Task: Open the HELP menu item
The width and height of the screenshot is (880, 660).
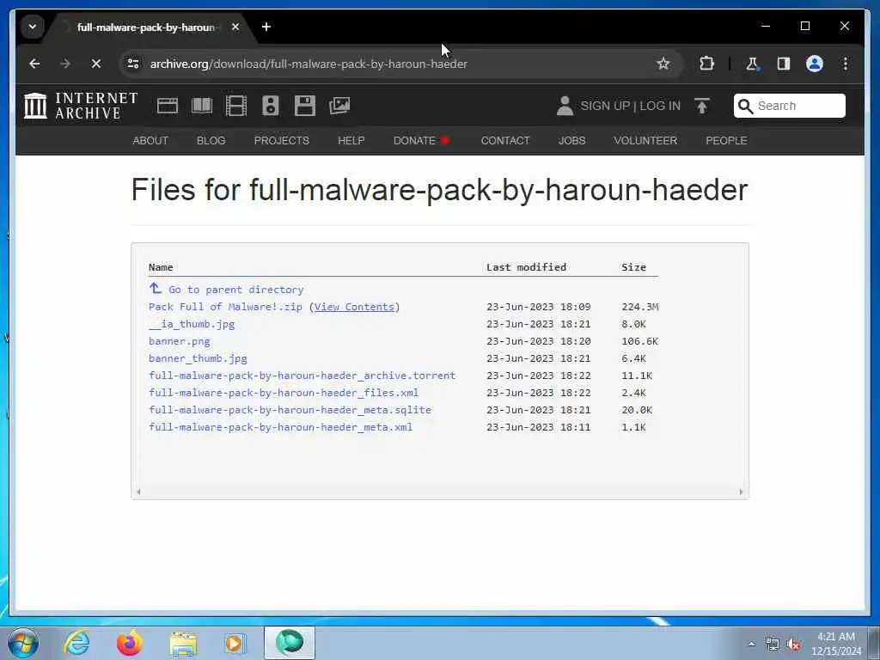Action: click(x=351, y=141)
